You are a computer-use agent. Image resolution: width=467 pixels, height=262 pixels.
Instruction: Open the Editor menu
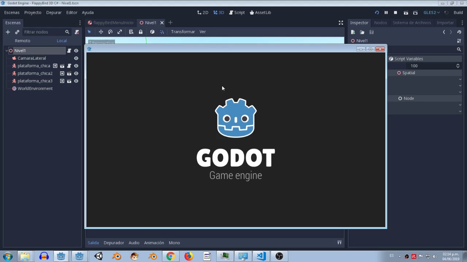click(72, 12)
